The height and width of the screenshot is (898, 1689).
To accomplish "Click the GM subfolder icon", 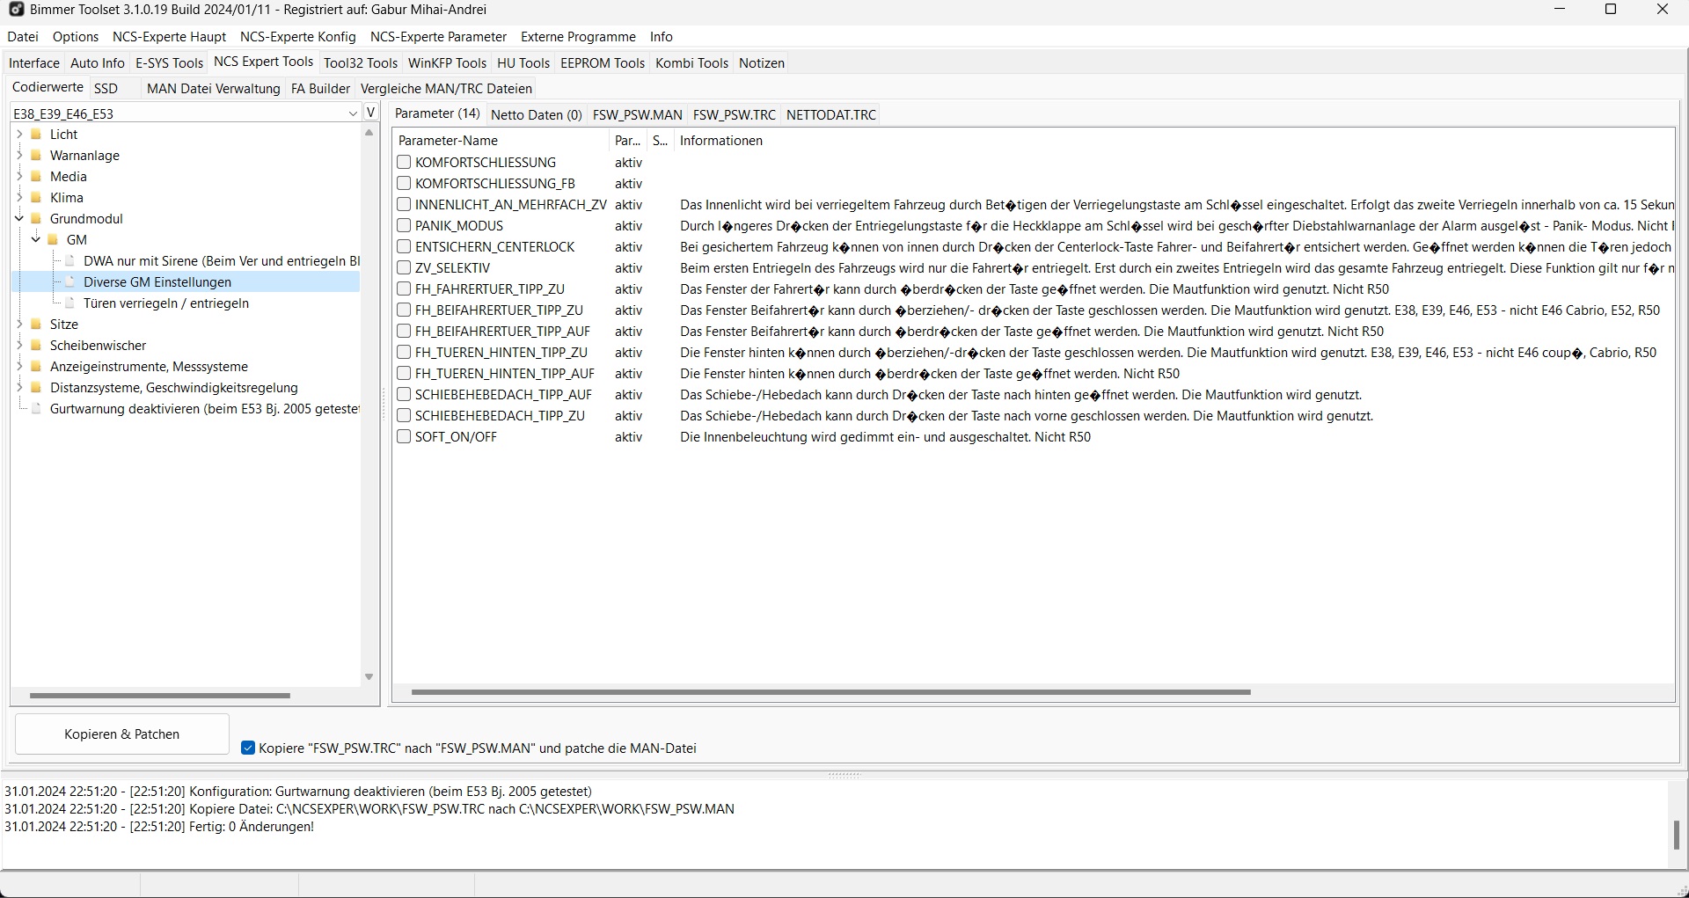I will click(x=53, y=240).
